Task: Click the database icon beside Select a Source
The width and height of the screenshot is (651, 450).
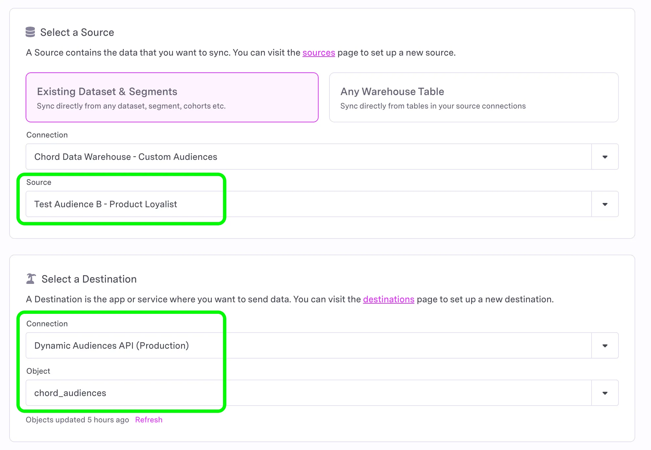Action: click(x=30, y=32)
